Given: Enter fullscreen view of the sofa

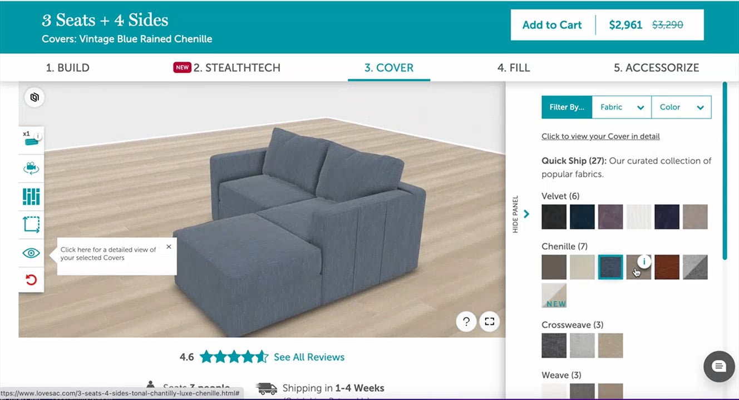Looking at the screenshot, I should tap(489, 321).
